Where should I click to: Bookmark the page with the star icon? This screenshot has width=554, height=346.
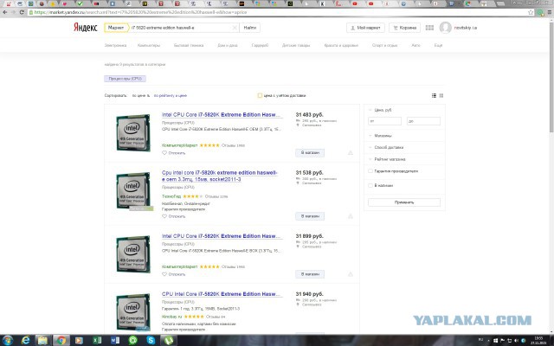pos(531,12)
